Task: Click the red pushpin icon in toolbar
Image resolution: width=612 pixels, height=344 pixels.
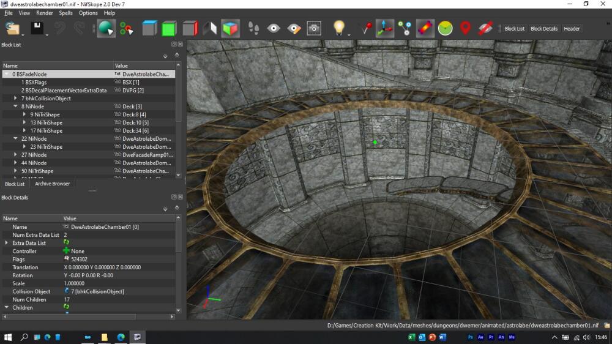Action: [x=366, y=29]
